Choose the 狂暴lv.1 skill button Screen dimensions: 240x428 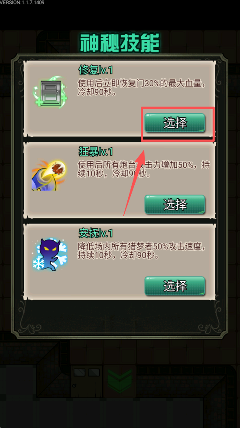(175, 204)
